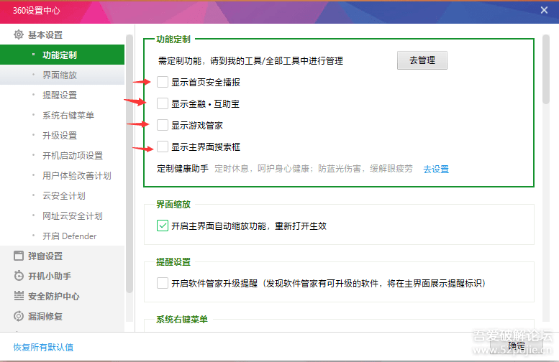Click the window icon beside 弹窗设置
The image size is (559, 362).
tap(19, 256)
